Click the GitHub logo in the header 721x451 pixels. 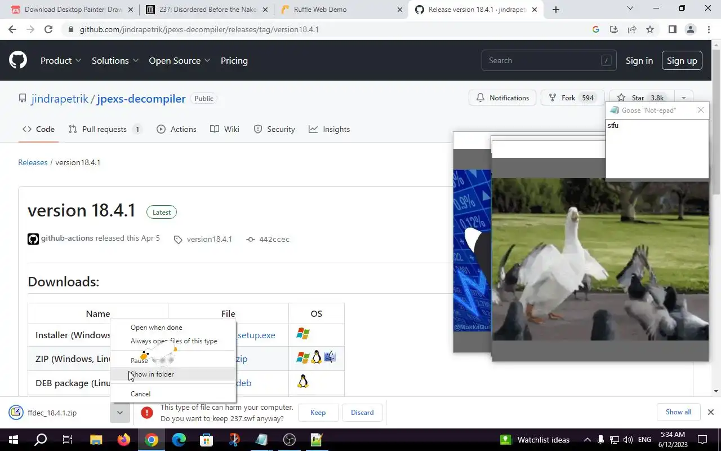18,60
